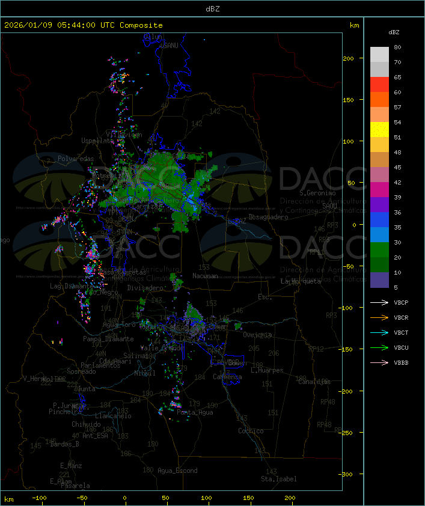Click the orange VBCR arrow icon
The width and height of the screenshot is (425, 506).
[x=379, y=317]
